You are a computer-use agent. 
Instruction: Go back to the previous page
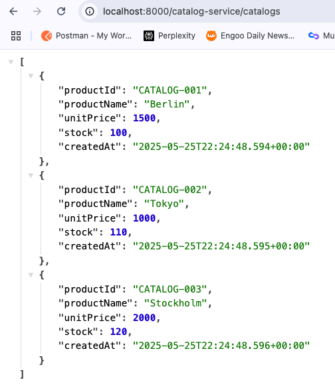point(13,11)
